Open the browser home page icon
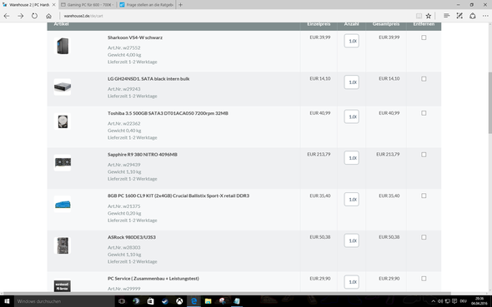Screen dimensions: 492x307 point(48,16)
